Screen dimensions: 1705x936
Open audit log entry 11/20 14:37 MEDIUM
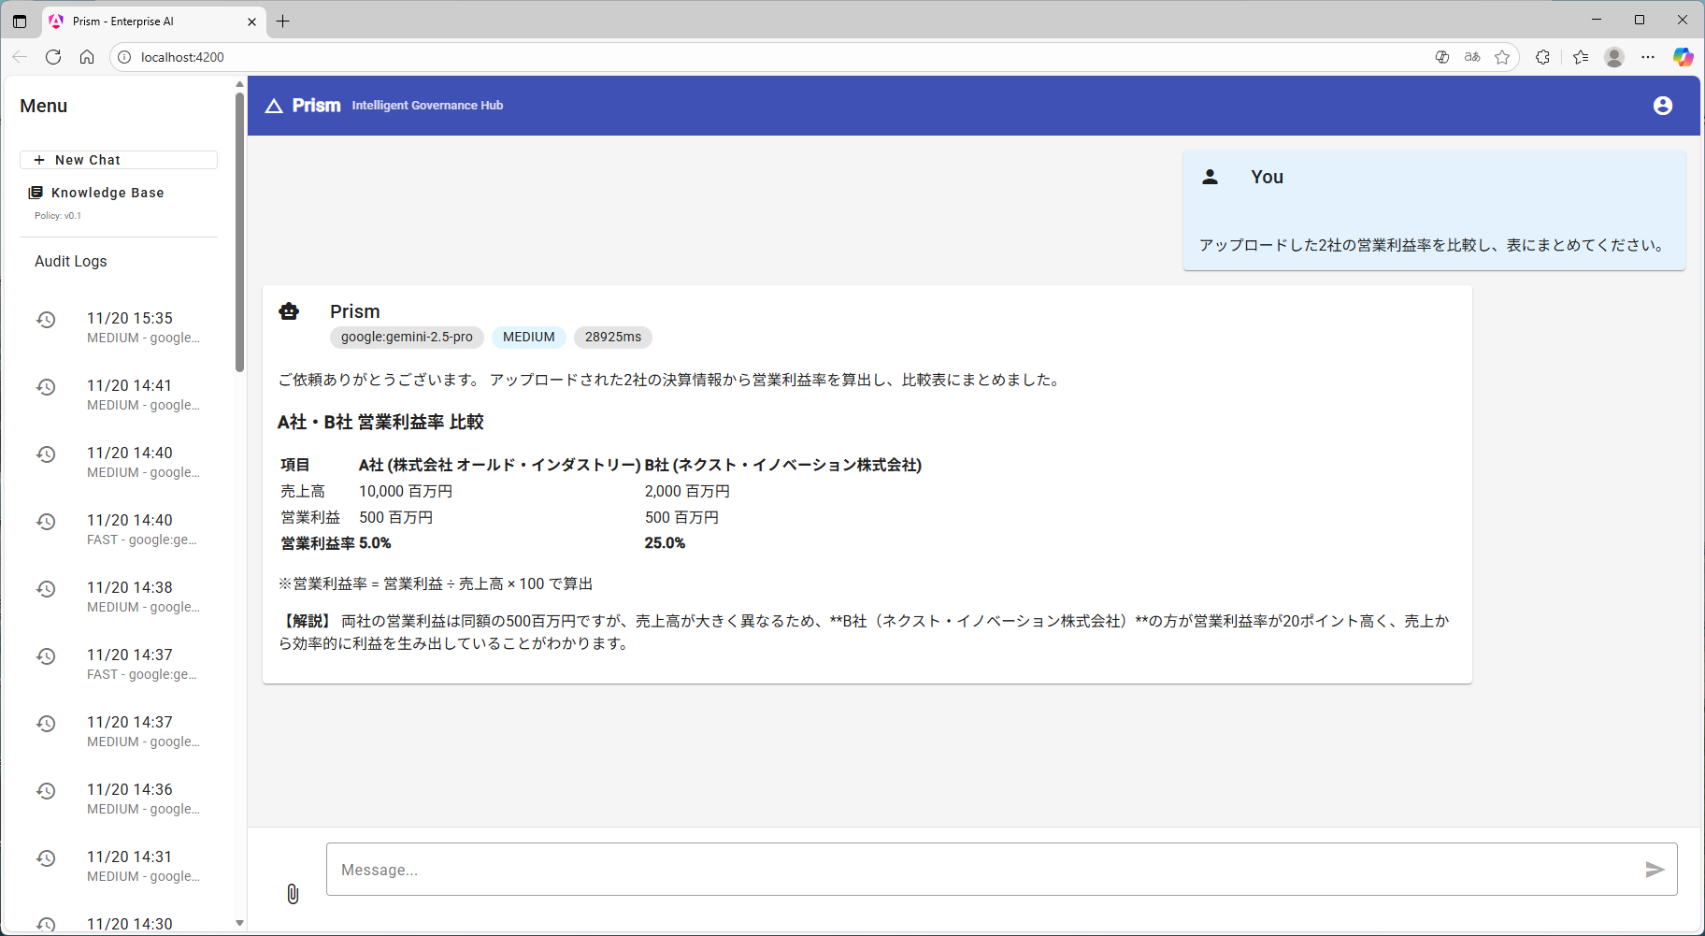[119, 731]
